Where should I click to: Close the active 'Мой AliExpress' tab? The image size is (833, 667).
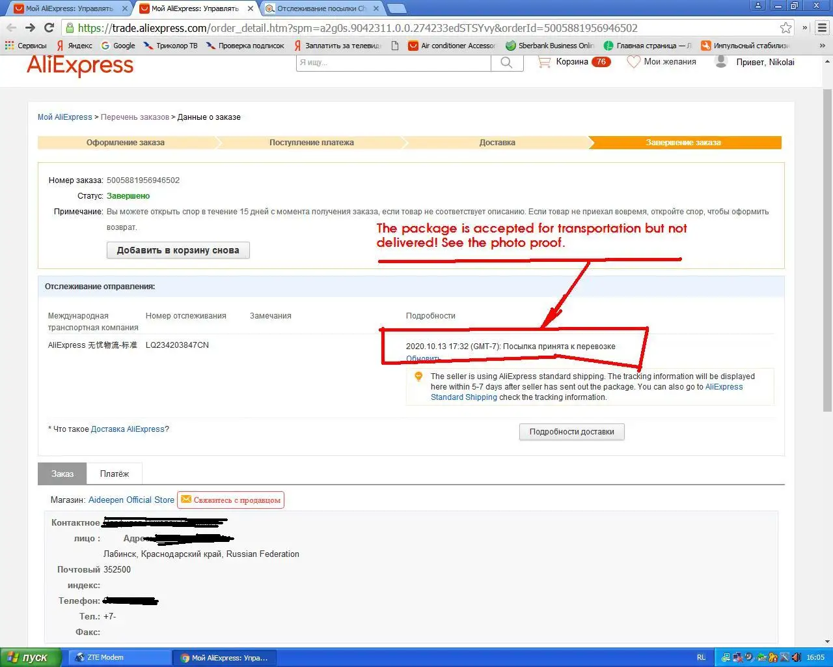(x=251, y=9)
